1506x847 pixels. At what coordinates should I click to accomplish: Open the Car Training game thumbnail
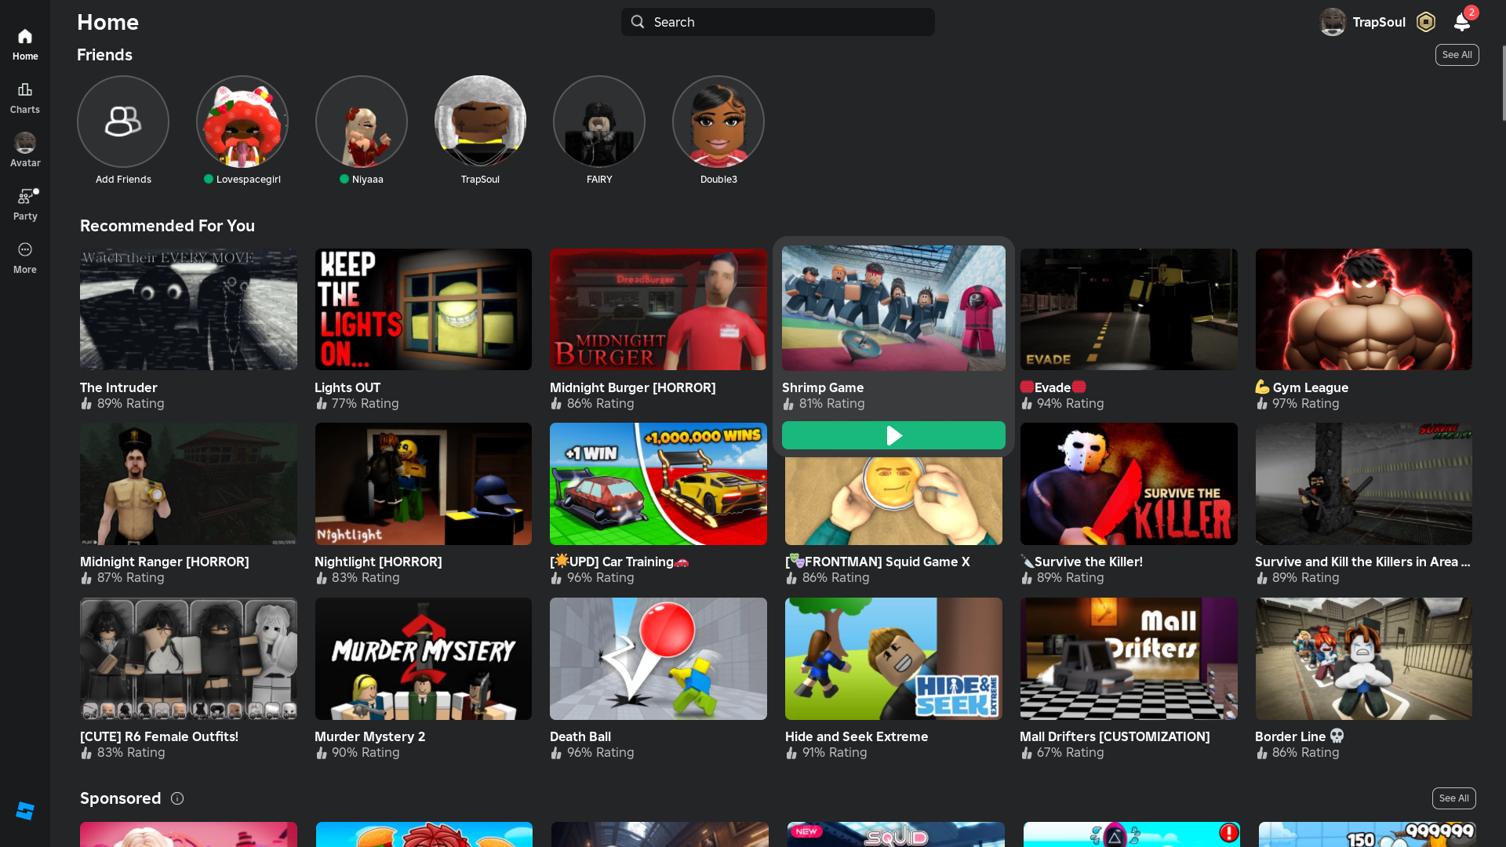pyautogui.click(x=658, y=484)
